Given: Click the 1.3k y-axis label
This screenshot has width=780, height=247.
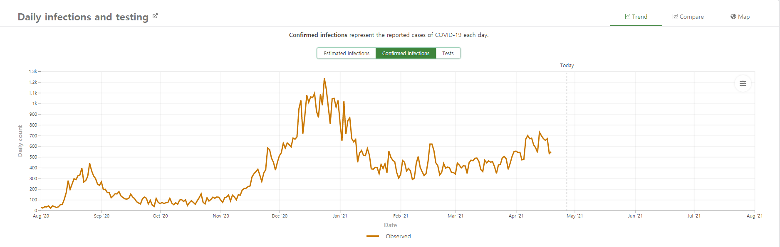Looking at the screenshot, I should point(33,71).
